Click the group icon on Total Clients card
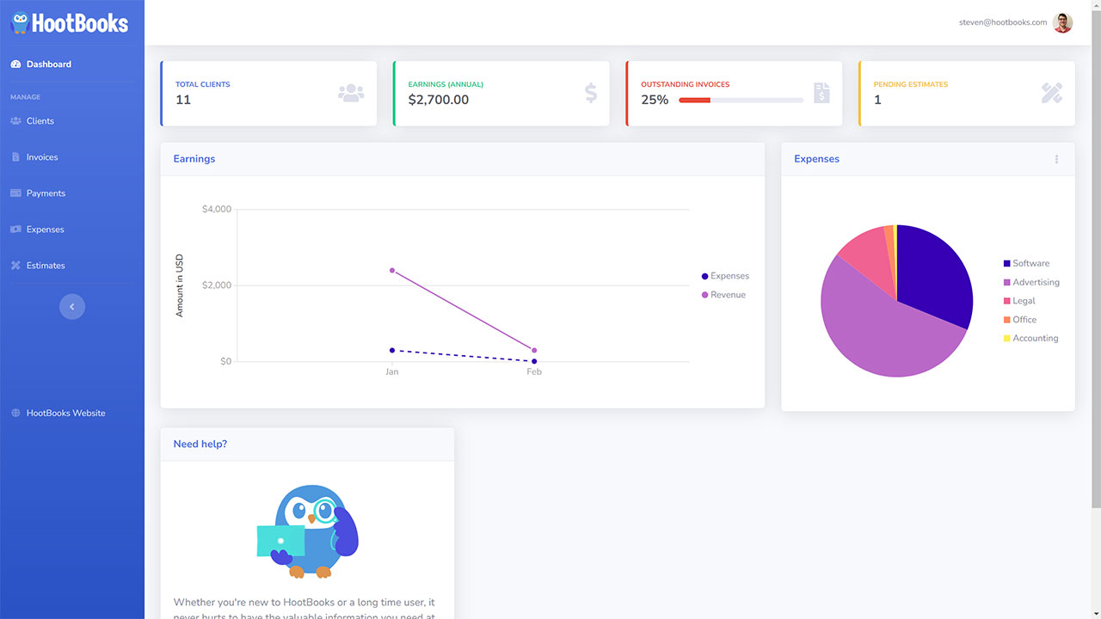The width and height of the screenshot is (1101, 619). [351, 92]
